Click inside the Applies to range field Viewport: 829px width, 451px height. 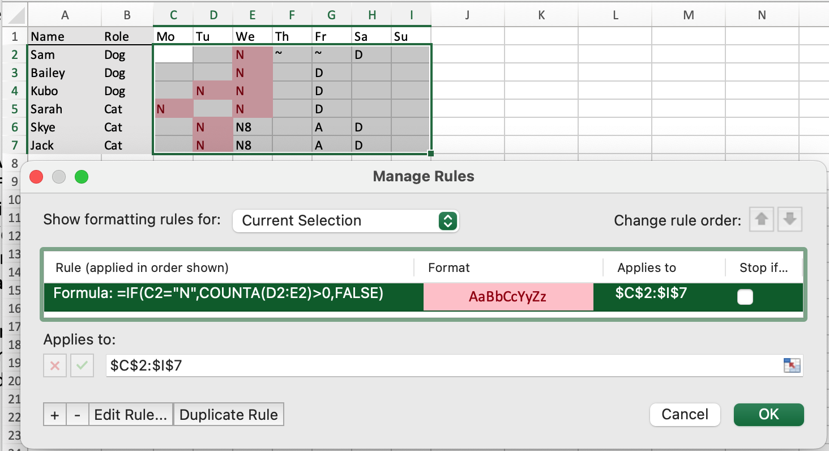[396, 365]
